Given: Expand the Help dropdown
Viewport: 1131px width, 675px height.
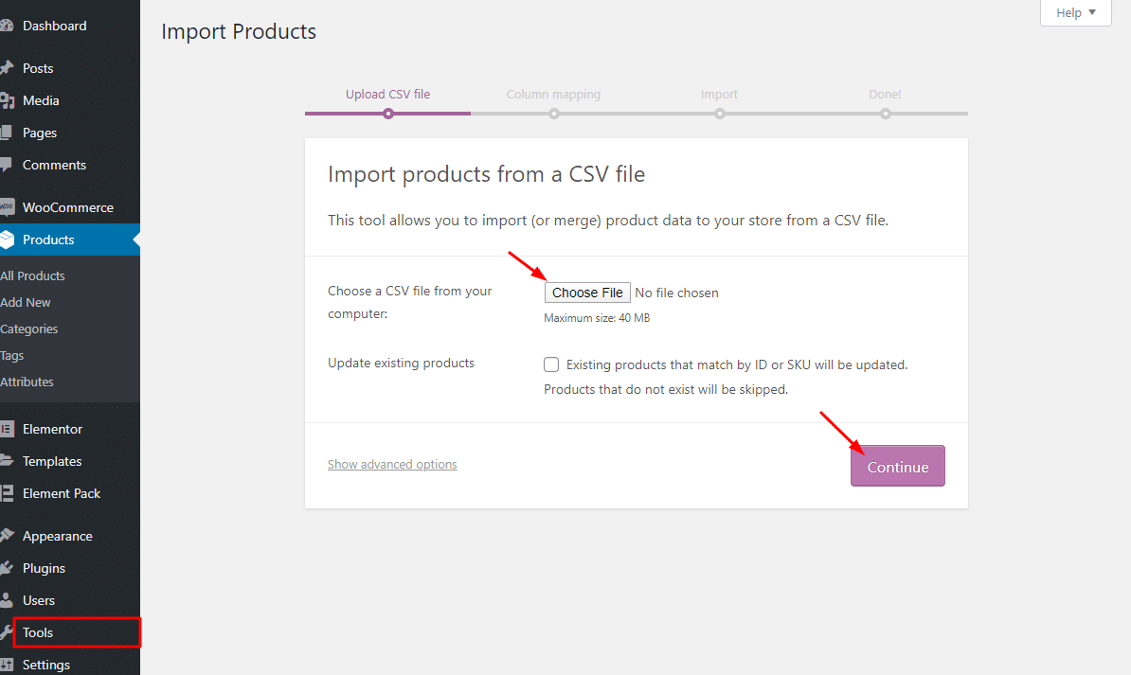Looking at the screenshot, I should tap(1075, 13).
